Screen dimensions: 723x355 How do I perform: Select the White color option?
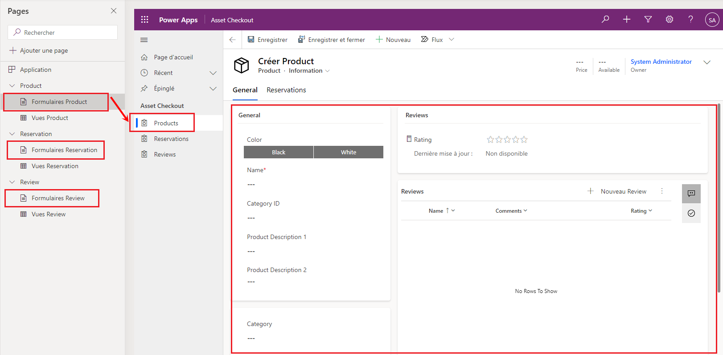coord(349,152)
